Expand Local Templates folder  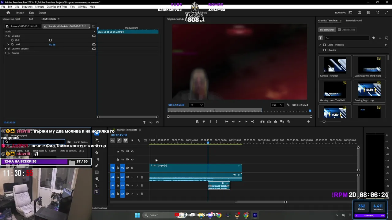(320, 45)
